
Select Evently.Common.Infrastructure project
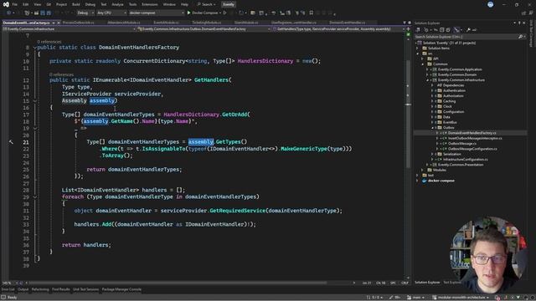pyautogui.click(x=461, y=80)
